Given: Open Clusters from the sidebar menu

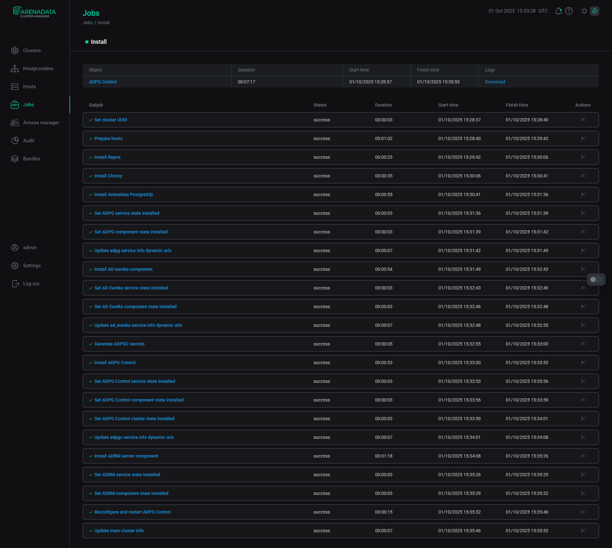Looking at the screenshot, I should click(x=15, y=51).
